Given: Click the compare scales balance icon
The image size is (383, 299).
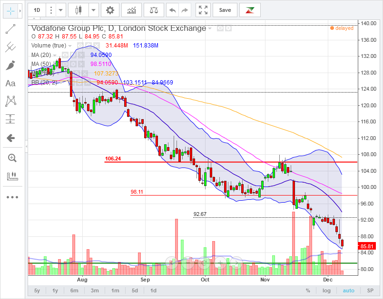Looking at the screenshot, I should click(154, 10).
